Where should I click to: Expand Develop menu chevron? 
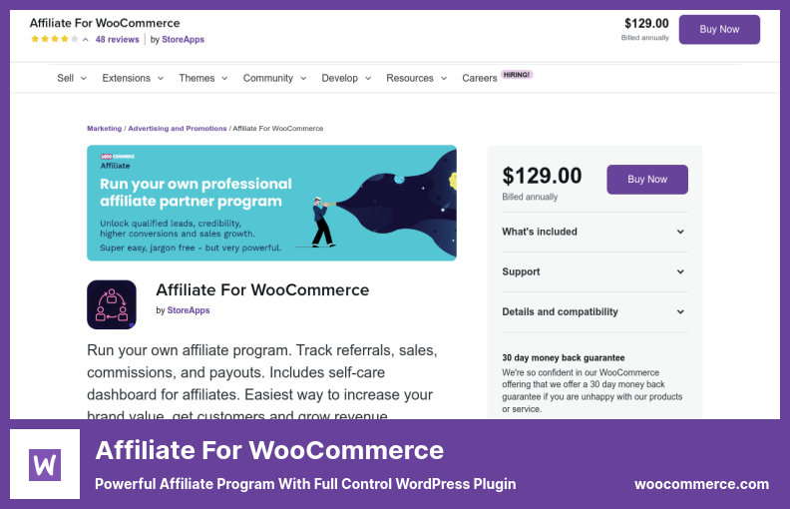tap(368, 78)
